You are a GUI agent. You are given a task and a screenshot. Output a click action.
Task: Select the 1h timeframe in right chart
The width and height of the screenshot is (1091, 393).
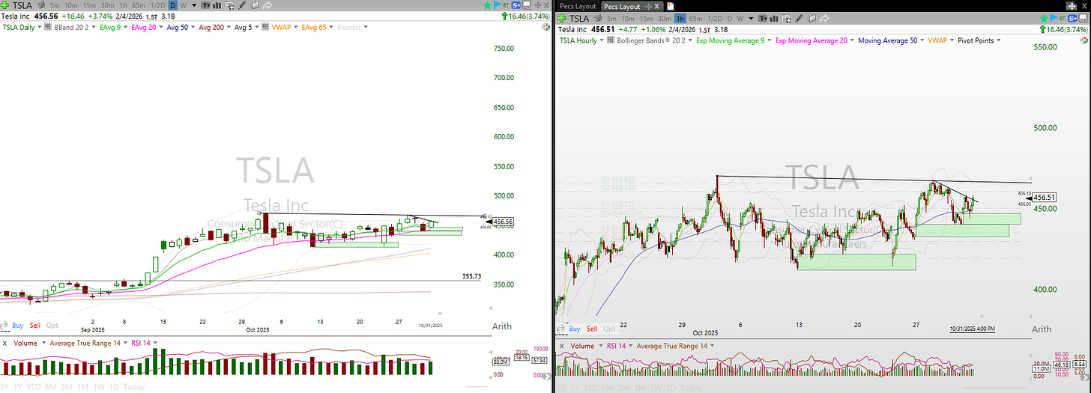[680, 18]
